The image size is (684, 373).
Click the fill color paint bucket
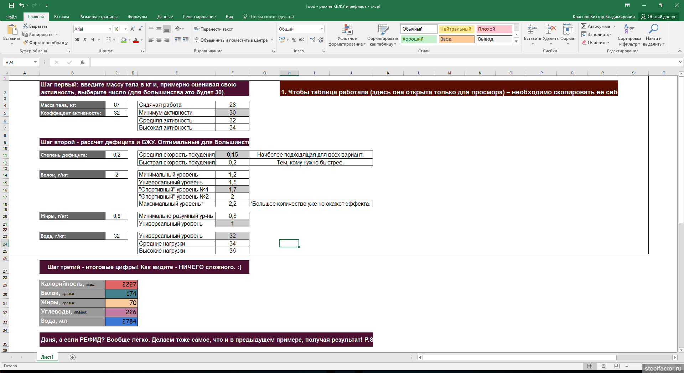coord(124,40)
